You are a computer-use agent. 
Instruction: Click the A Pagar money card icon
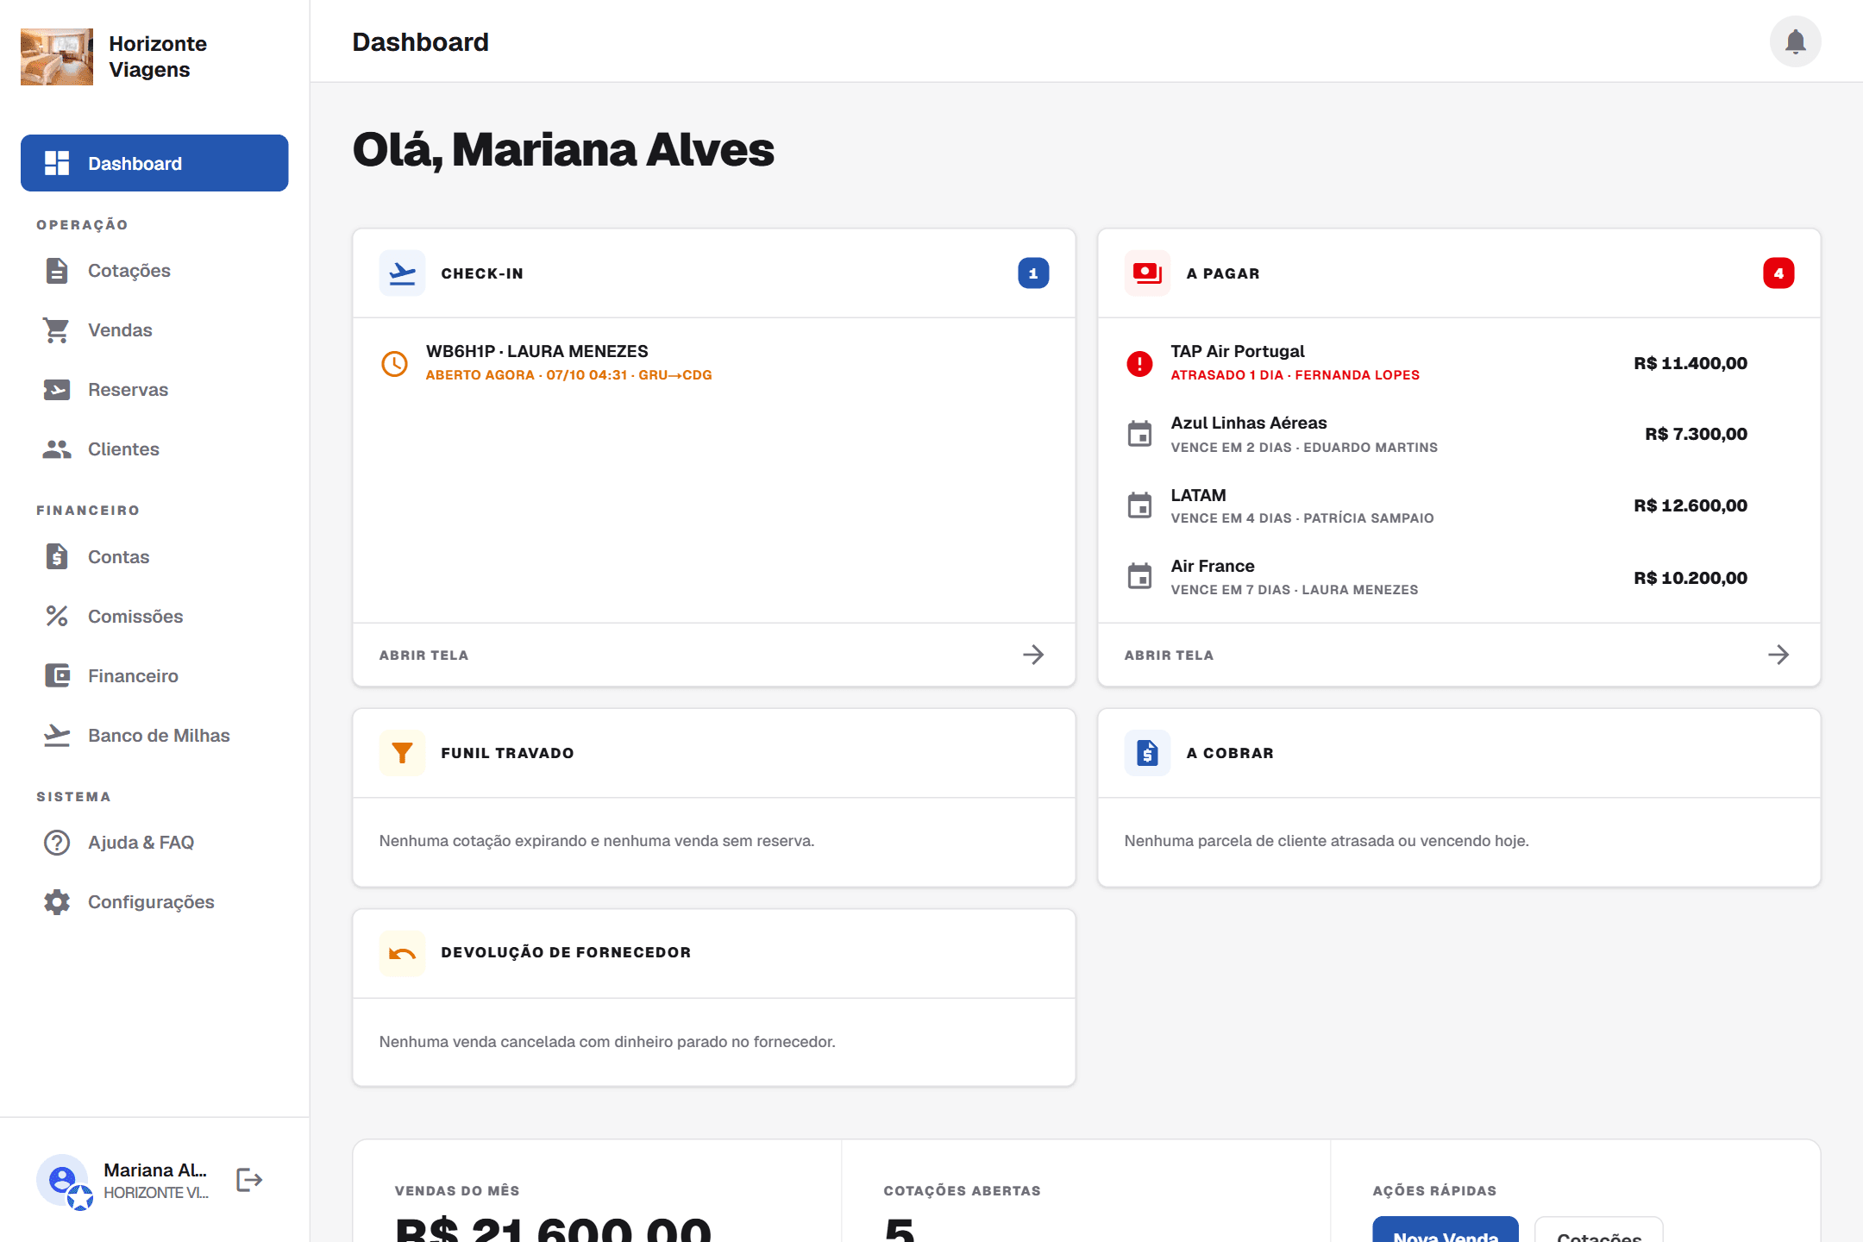click(1147, 273)
